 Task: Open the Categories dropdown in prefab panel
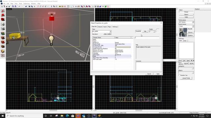point(193,68)
